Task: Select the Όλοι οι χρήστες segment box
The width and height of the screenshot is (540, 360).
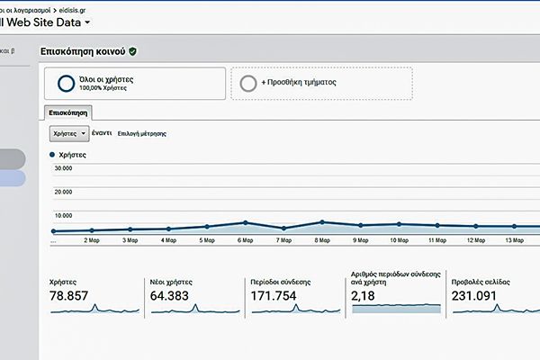Action: pos(134,83)
